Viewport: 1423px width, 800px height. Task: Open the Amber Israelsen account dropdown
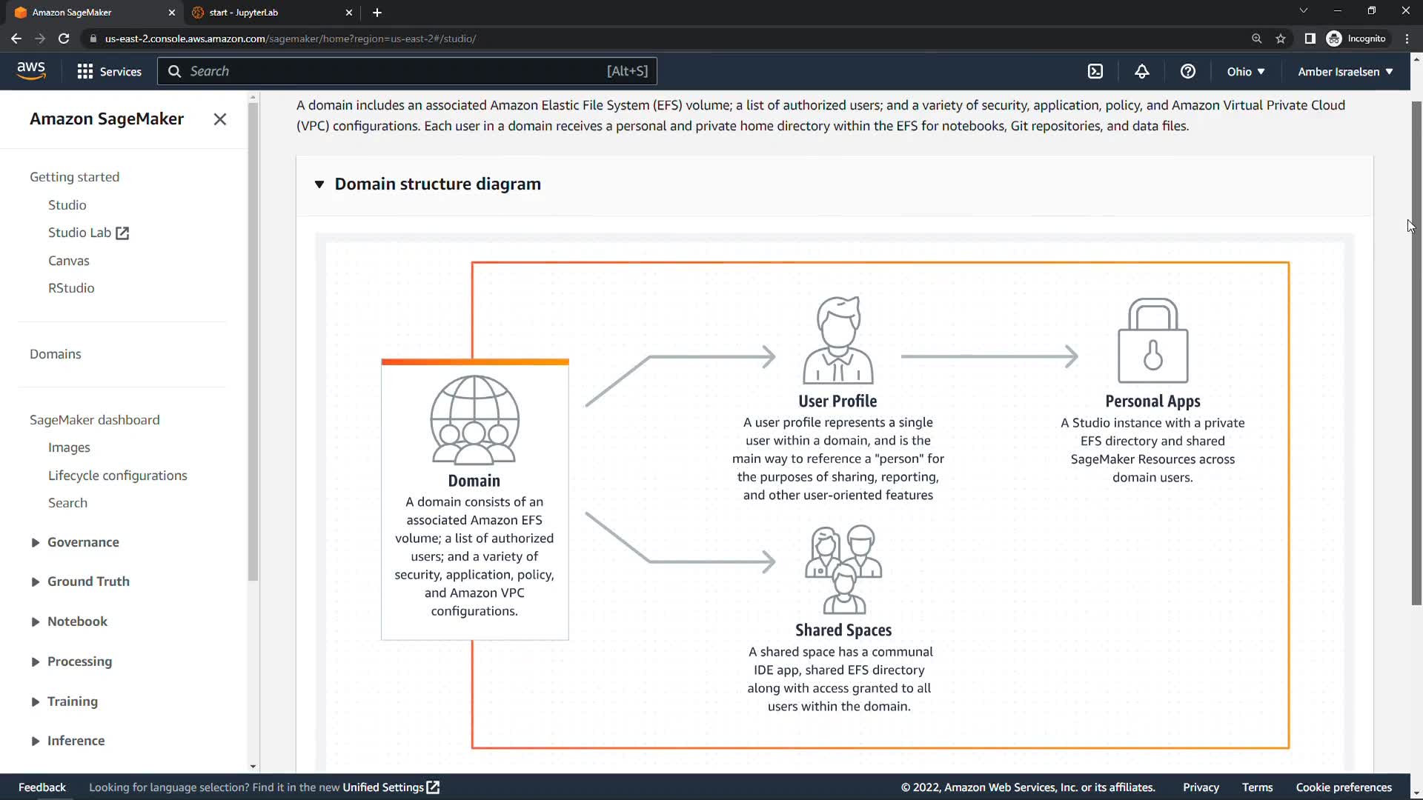tap(1344, 71)
